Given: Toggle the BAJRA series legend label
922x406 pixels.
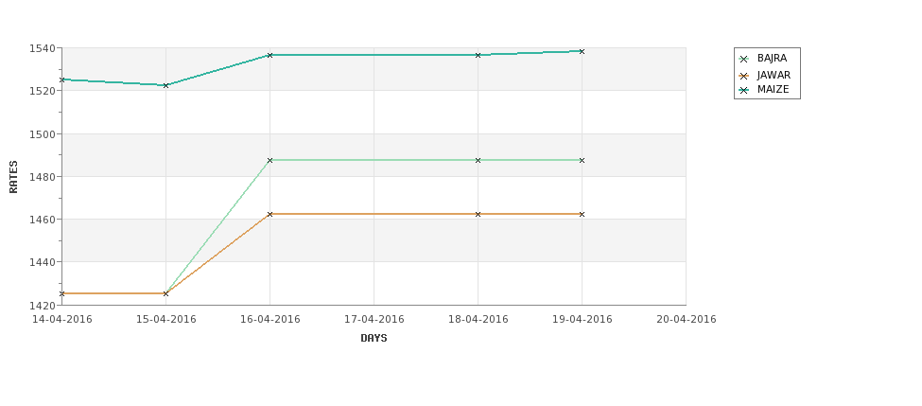Looking at the screenshot, I should coord(772,59).
